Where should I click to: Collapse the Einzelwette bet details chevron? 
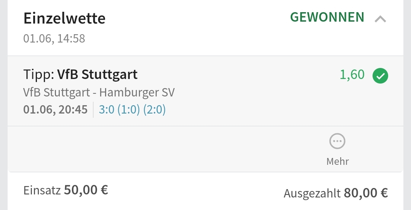[x=380, y=19]
